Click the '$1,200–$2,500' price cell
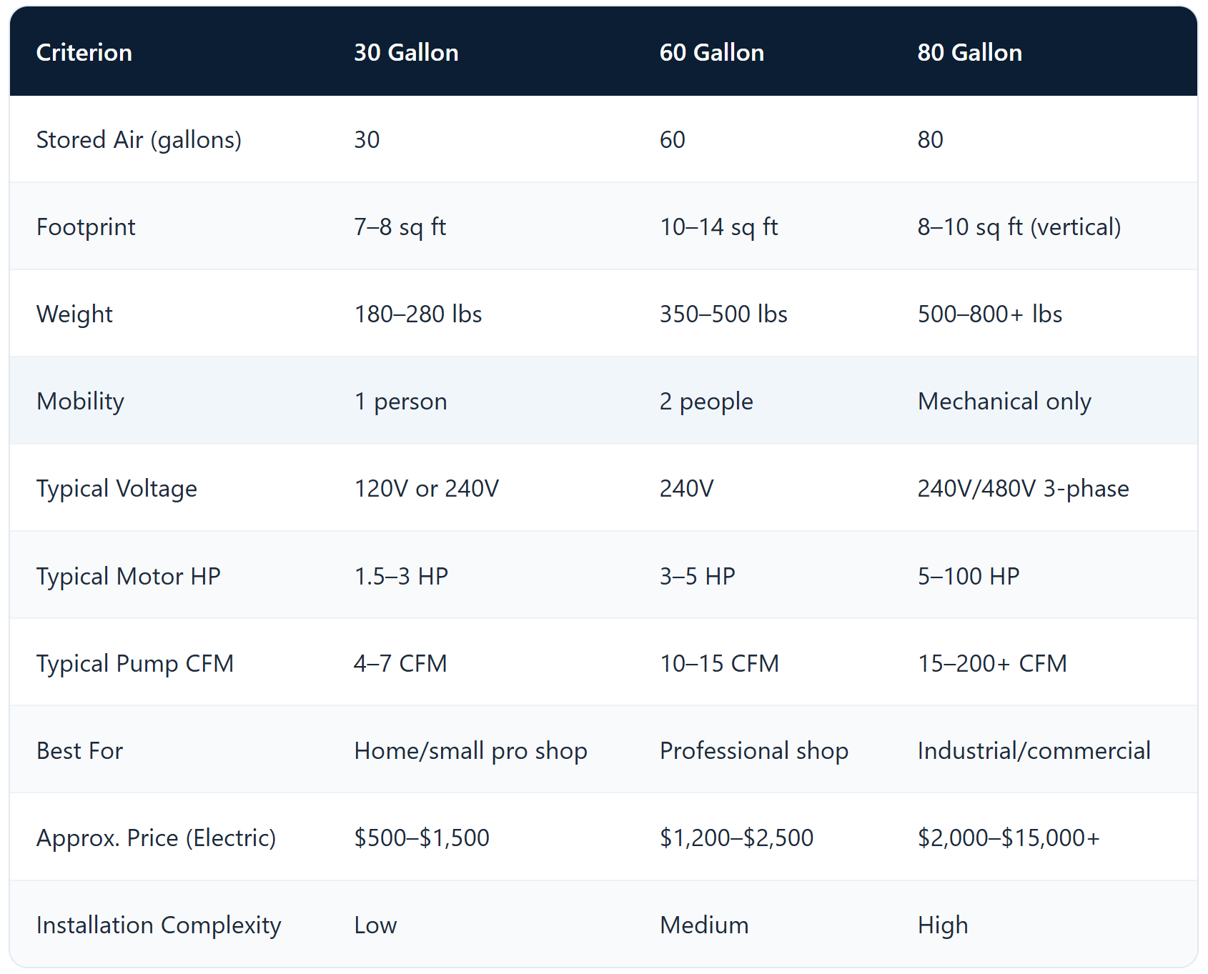Image resolution: width=1208 pixels, height=974 pixels. [x=736, y=838]
